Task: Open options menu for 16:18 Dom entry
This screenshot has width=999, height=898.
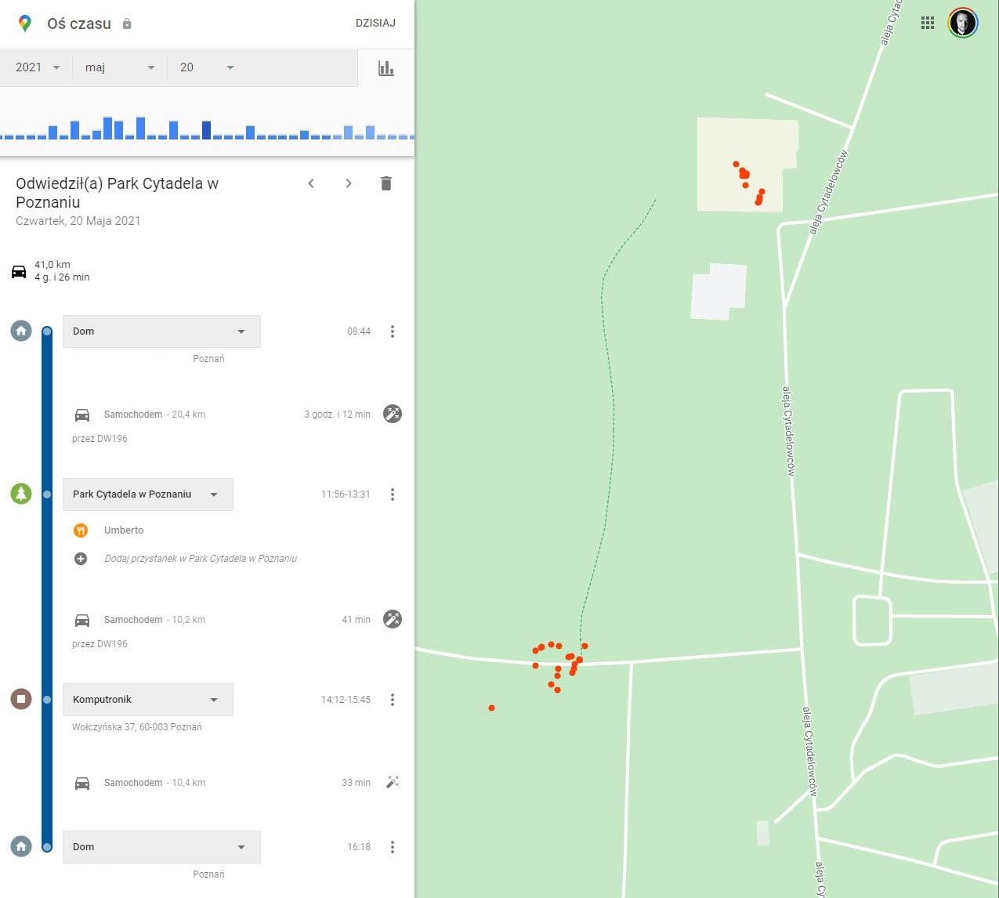Action: point(393,847)
